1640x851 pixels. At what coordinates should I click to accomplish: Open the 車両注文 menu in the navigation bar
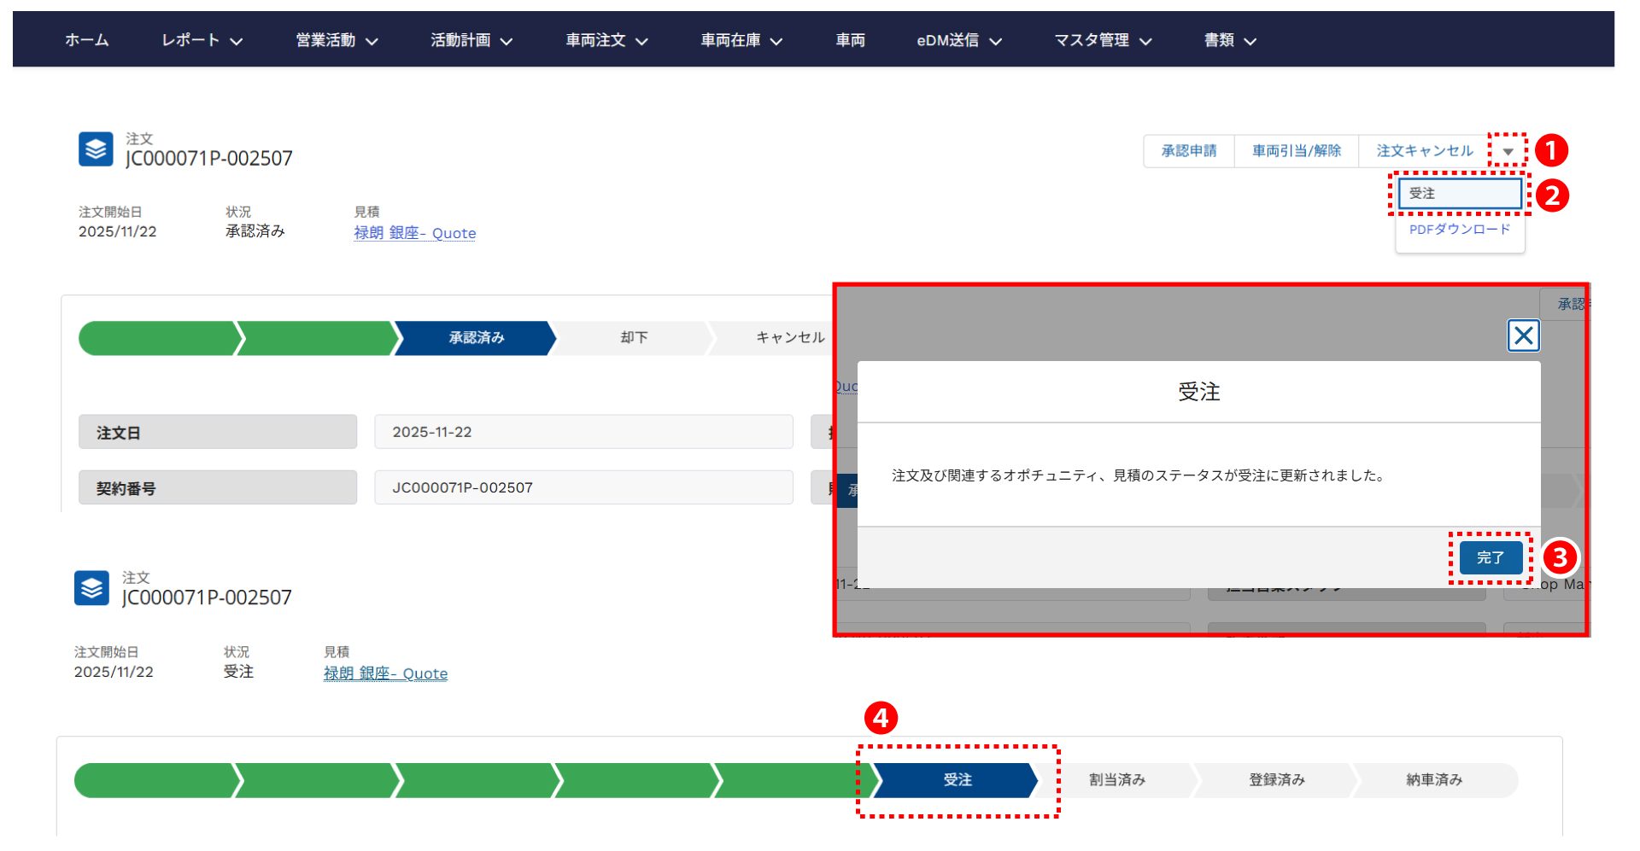[606, 40]
